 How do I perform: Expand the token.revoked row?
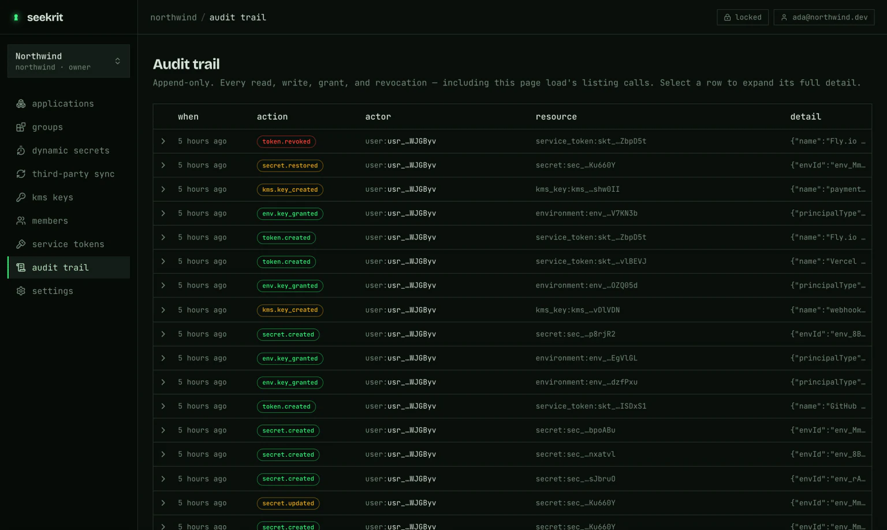click(163, 141)
